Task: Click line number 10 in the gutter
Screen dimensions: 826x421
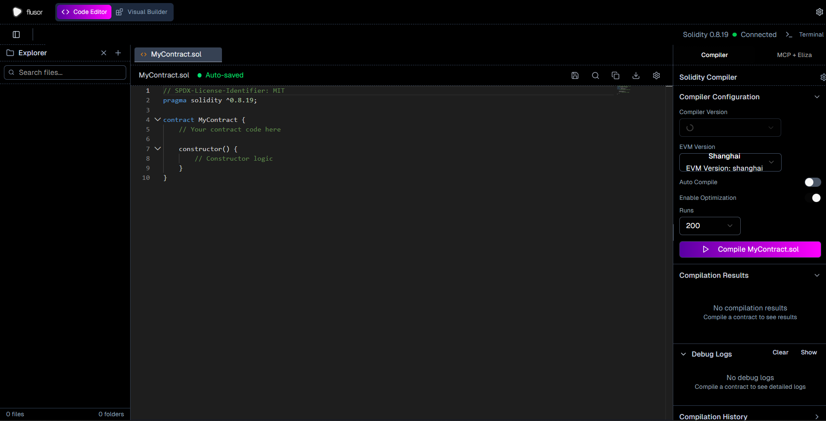Action: [x=146, y=178]
